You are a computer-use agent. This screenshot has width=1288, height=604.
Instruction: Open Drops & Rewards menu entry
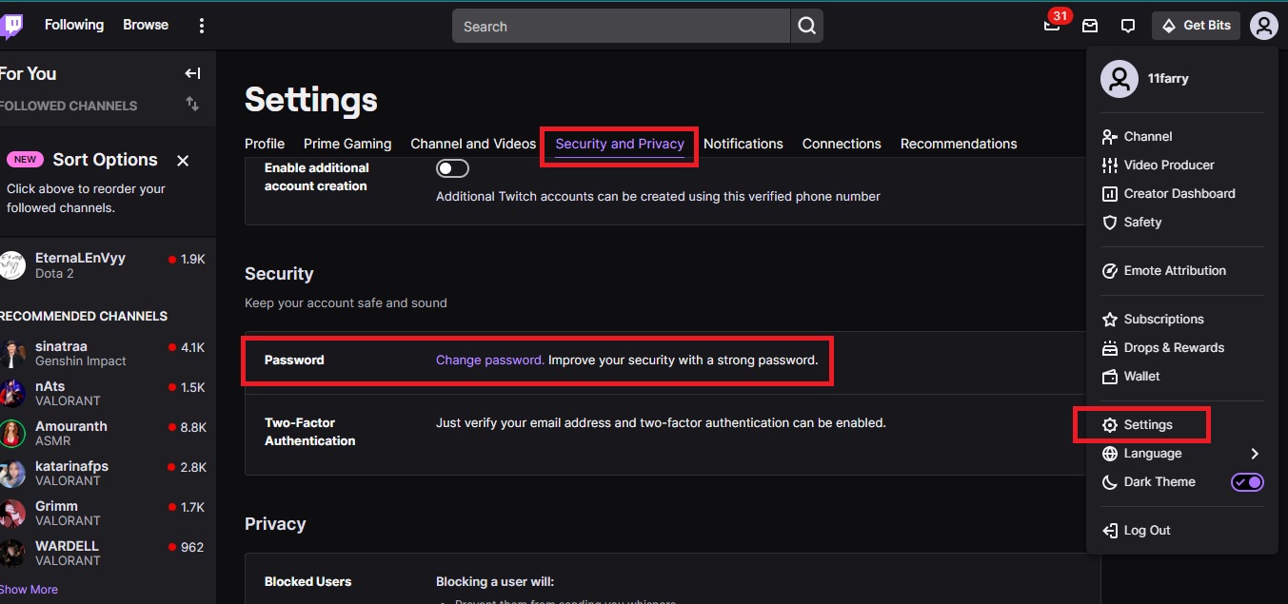click(1182, 348)
